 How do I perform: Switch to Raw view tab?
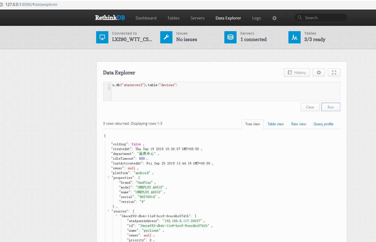[x=299, y=124]
